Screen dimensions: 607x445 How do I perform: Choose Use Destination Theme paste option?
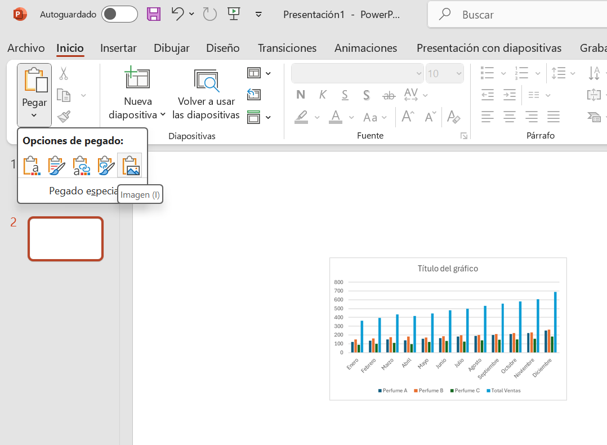[32, 166]
